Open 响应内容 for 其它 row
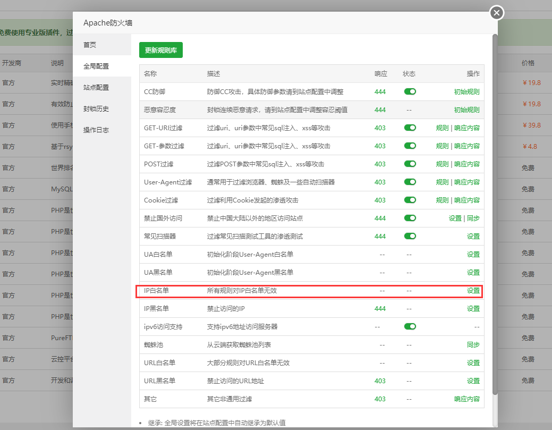 pyautogui.click(x=467, y=399)
